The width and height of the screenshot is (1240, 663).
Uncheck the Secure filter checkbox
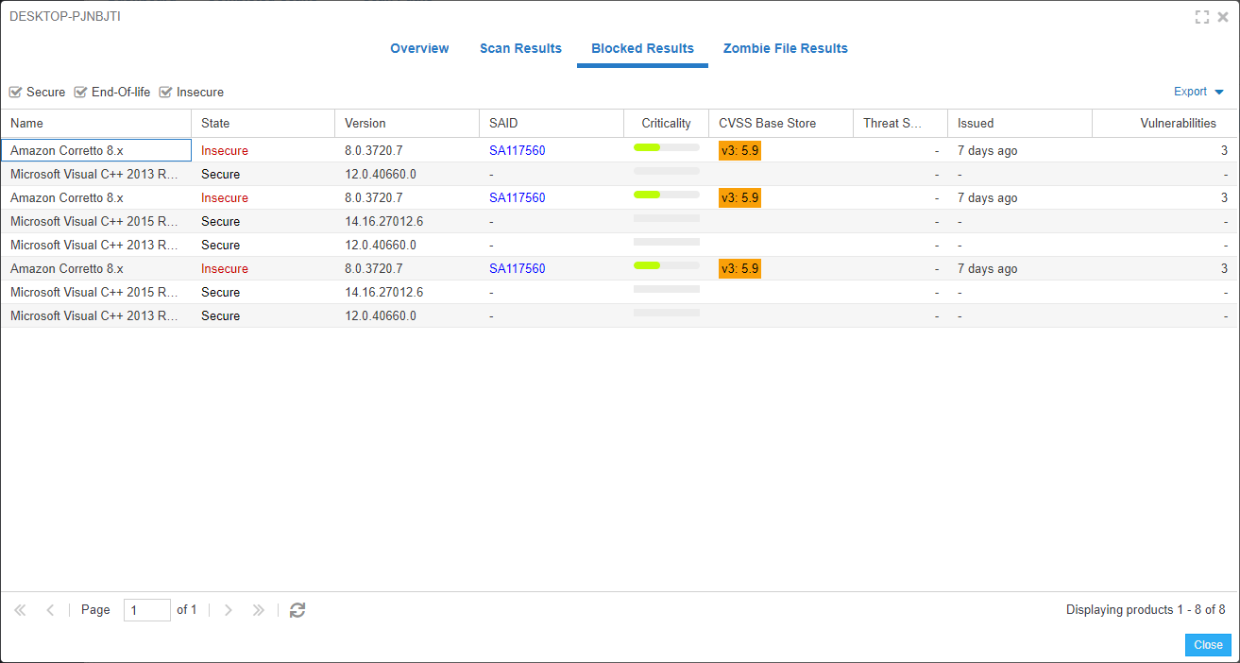pyautogui.click(x=15, y=93)
